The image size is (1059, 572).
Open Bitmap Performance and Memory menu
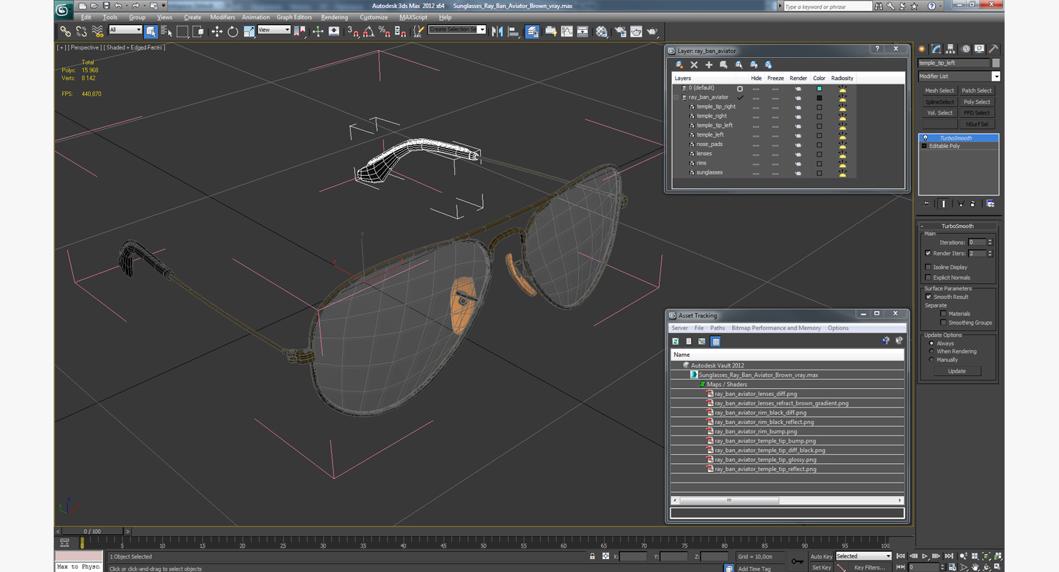(776, 328)
